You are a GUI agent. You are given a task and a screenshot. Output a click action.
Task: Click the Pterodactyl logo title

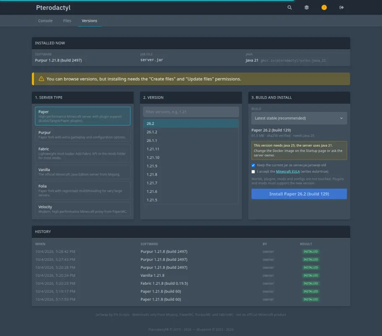click(x=53, y=8)
